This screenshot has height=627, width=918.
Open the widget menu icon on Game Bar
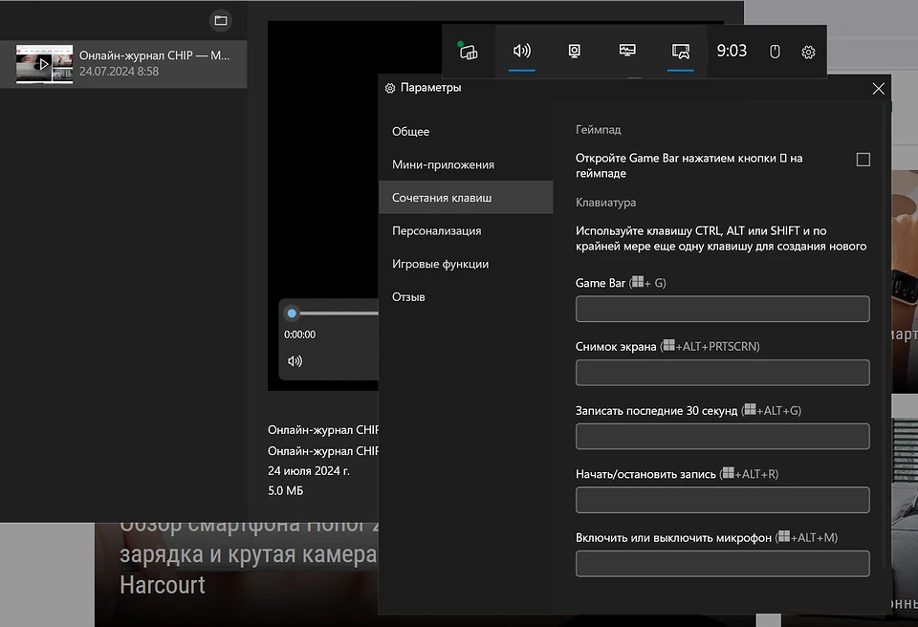pyautogui.click(x=468, y=52)
